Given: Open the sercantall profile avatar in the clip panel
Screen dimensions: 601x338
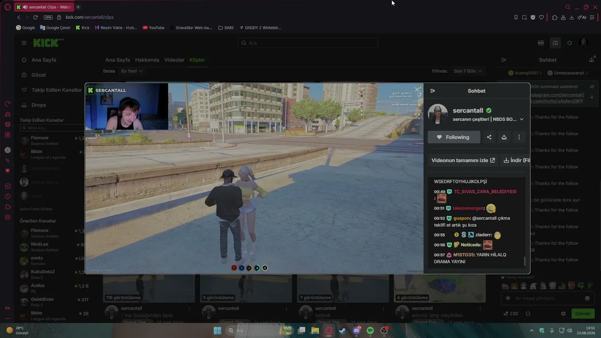Looking at the screenshot, I should coord(438,114).
